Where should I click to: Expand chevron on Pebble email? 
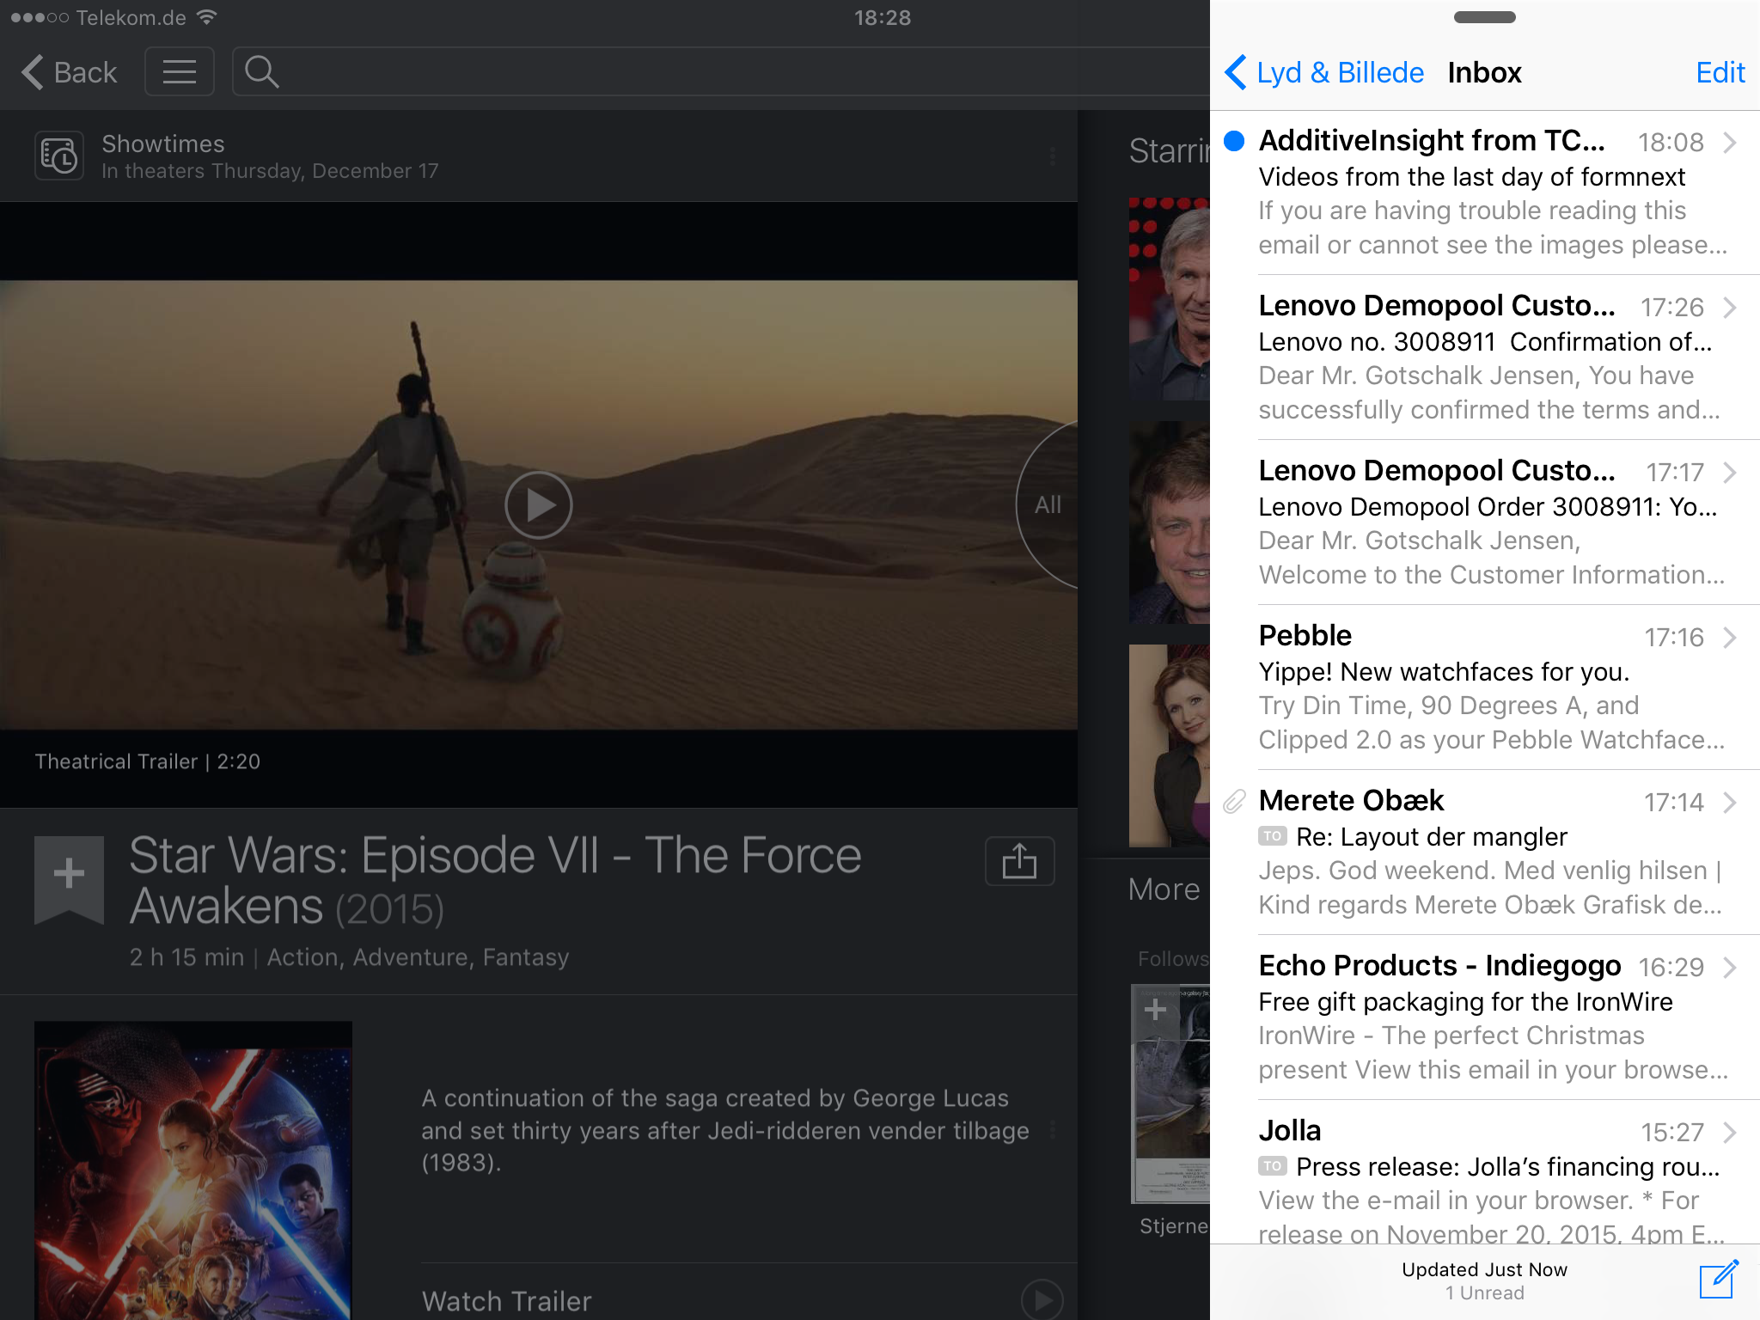1730,638
